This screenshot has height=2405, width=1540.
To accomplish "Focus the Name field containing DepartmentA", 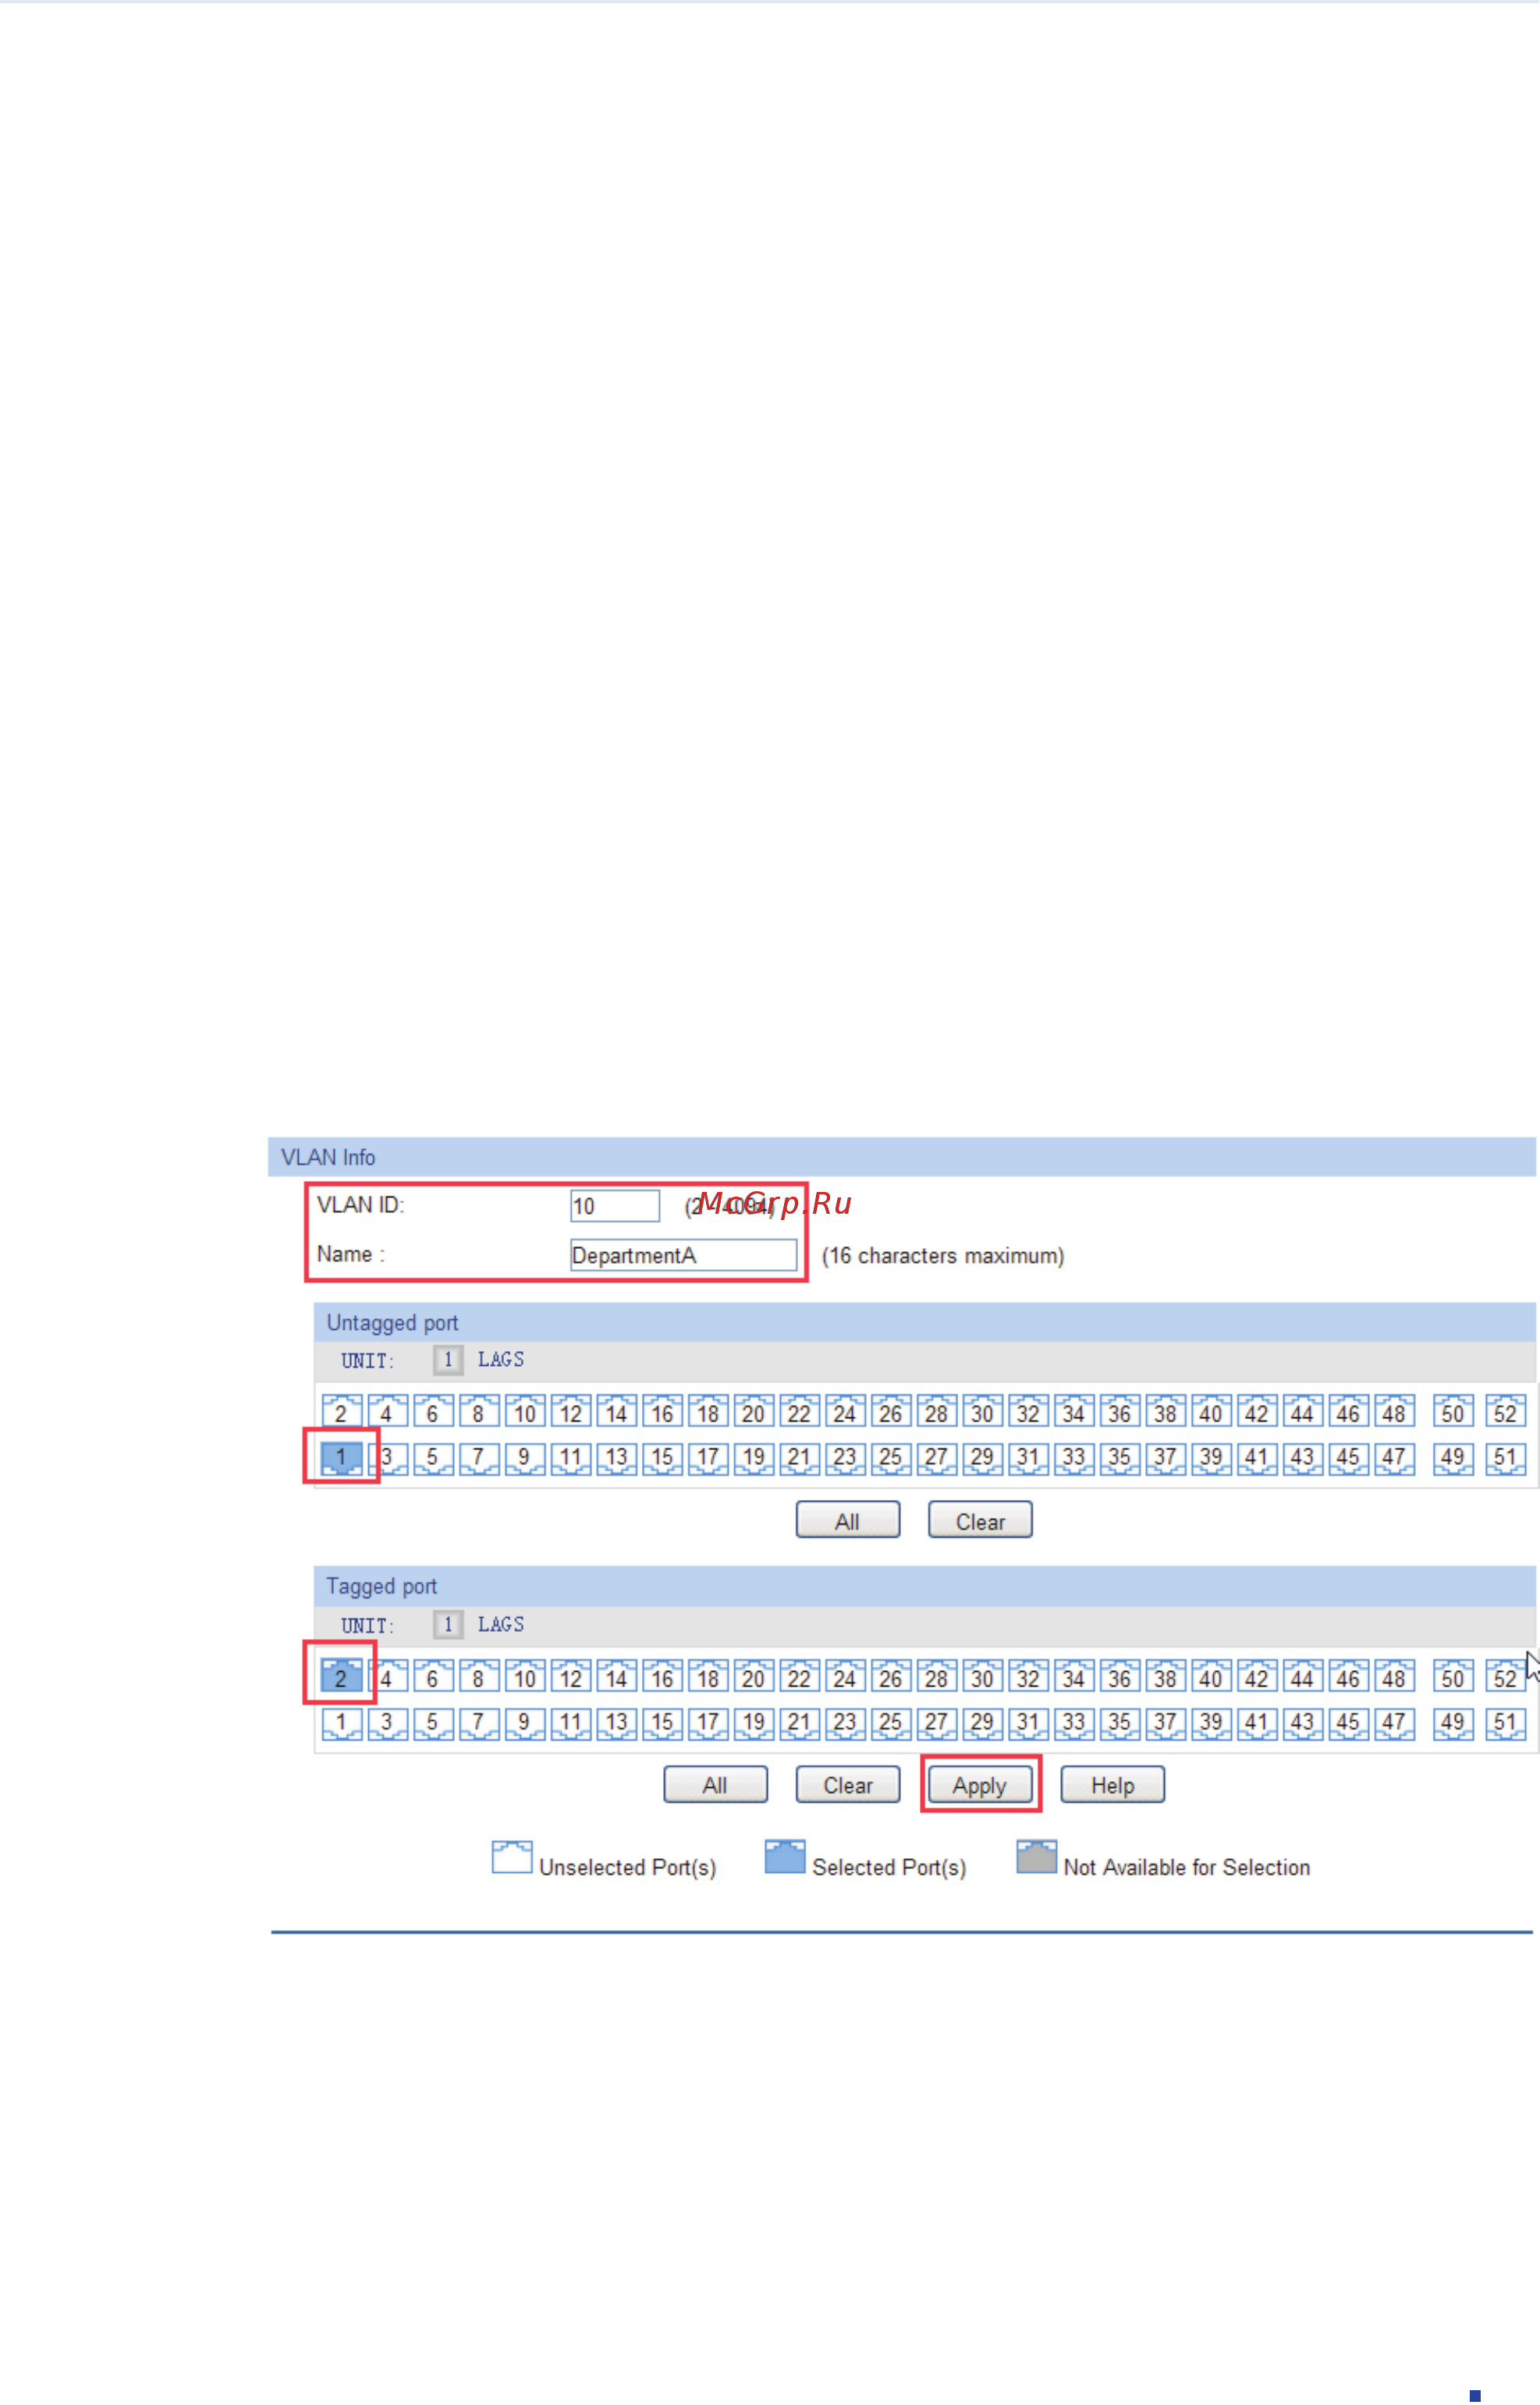I will [684, 1256].
